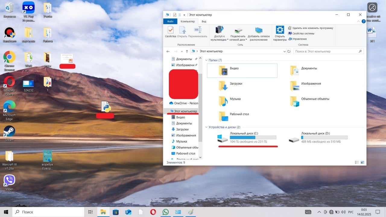Select Локальный диск (C:) drive
This screenshot has width=386, height=217.
244,137
